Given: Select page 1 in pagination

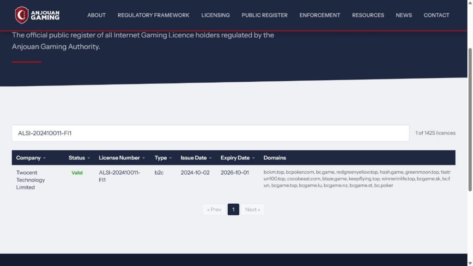Looking at the screenshot, I should pos(233,209).
